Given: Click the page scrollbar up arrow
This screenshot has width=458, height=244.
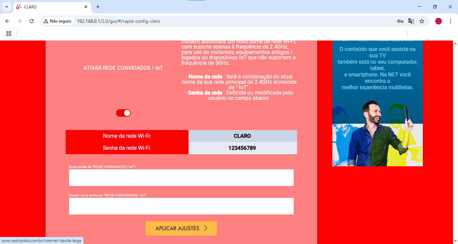Looking at the screenshot, I should (455, 44).
